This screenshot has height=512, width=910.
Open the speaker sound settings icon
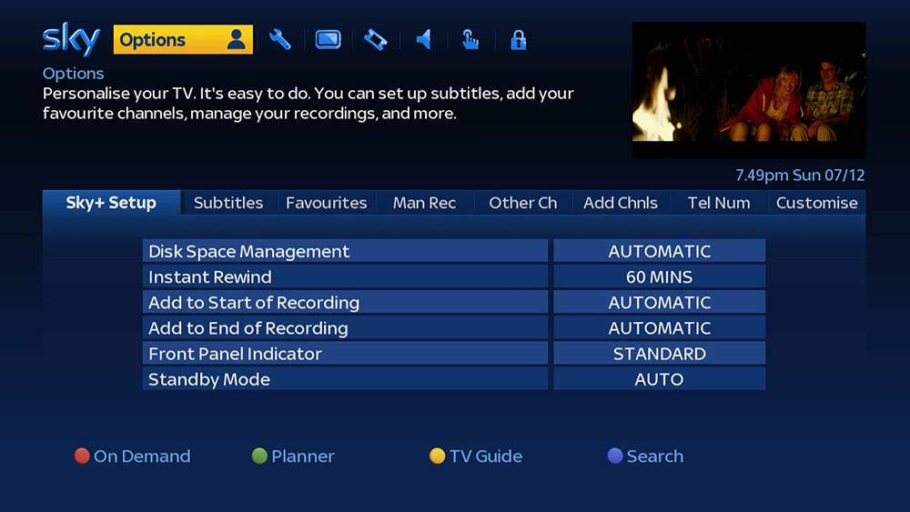tap(424, 40)
